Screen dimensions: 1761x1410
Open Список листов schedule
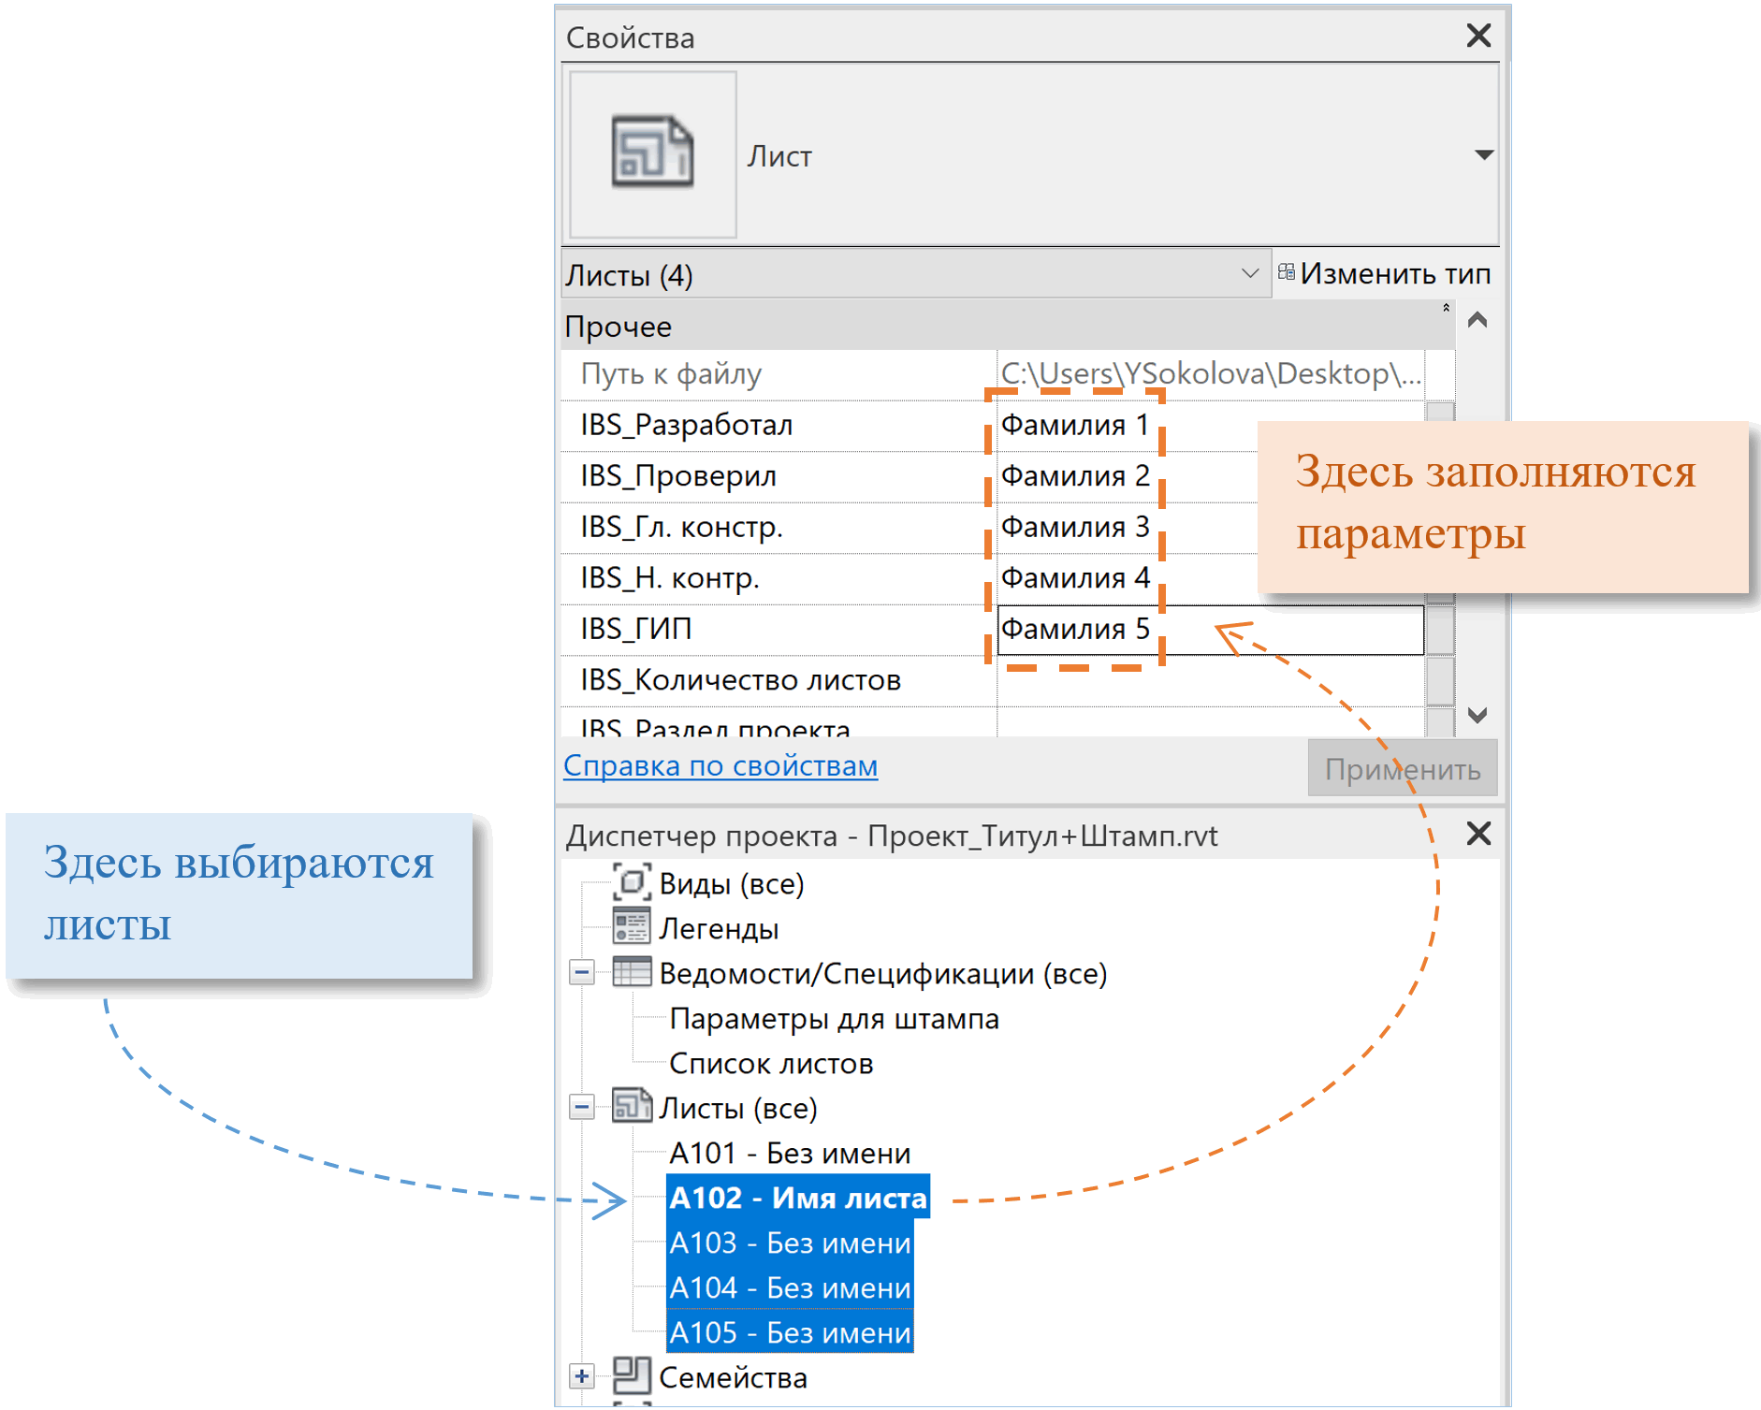(x=771, y=1064)
